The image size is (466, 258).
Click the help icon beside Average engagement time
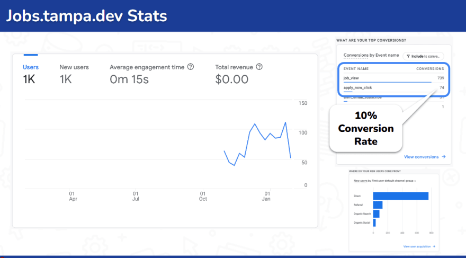coord(191,67)
